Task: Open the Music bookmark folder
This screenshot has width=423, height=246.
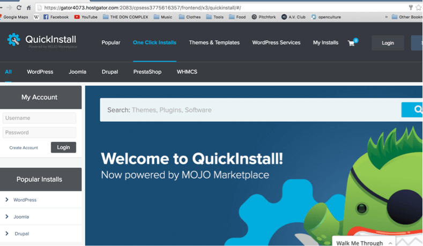Action: click(x=163, y=17)
